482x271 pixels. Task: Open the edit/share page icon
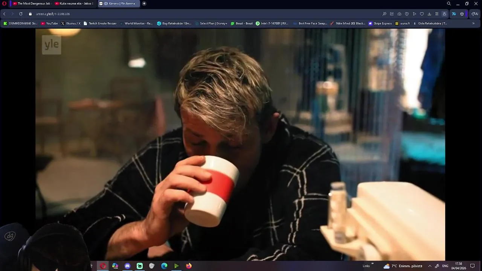coord(392,14)
